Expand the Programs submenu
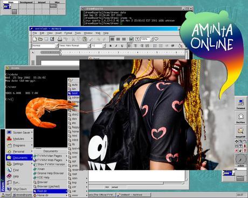The image size is (248, 198). tap(19, 145)
